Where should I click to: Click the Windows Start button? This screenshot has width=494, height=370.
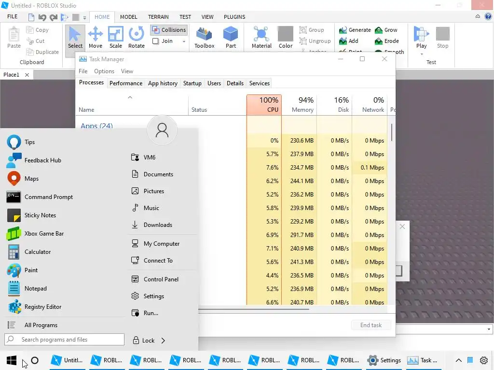[x=12, y=360]
